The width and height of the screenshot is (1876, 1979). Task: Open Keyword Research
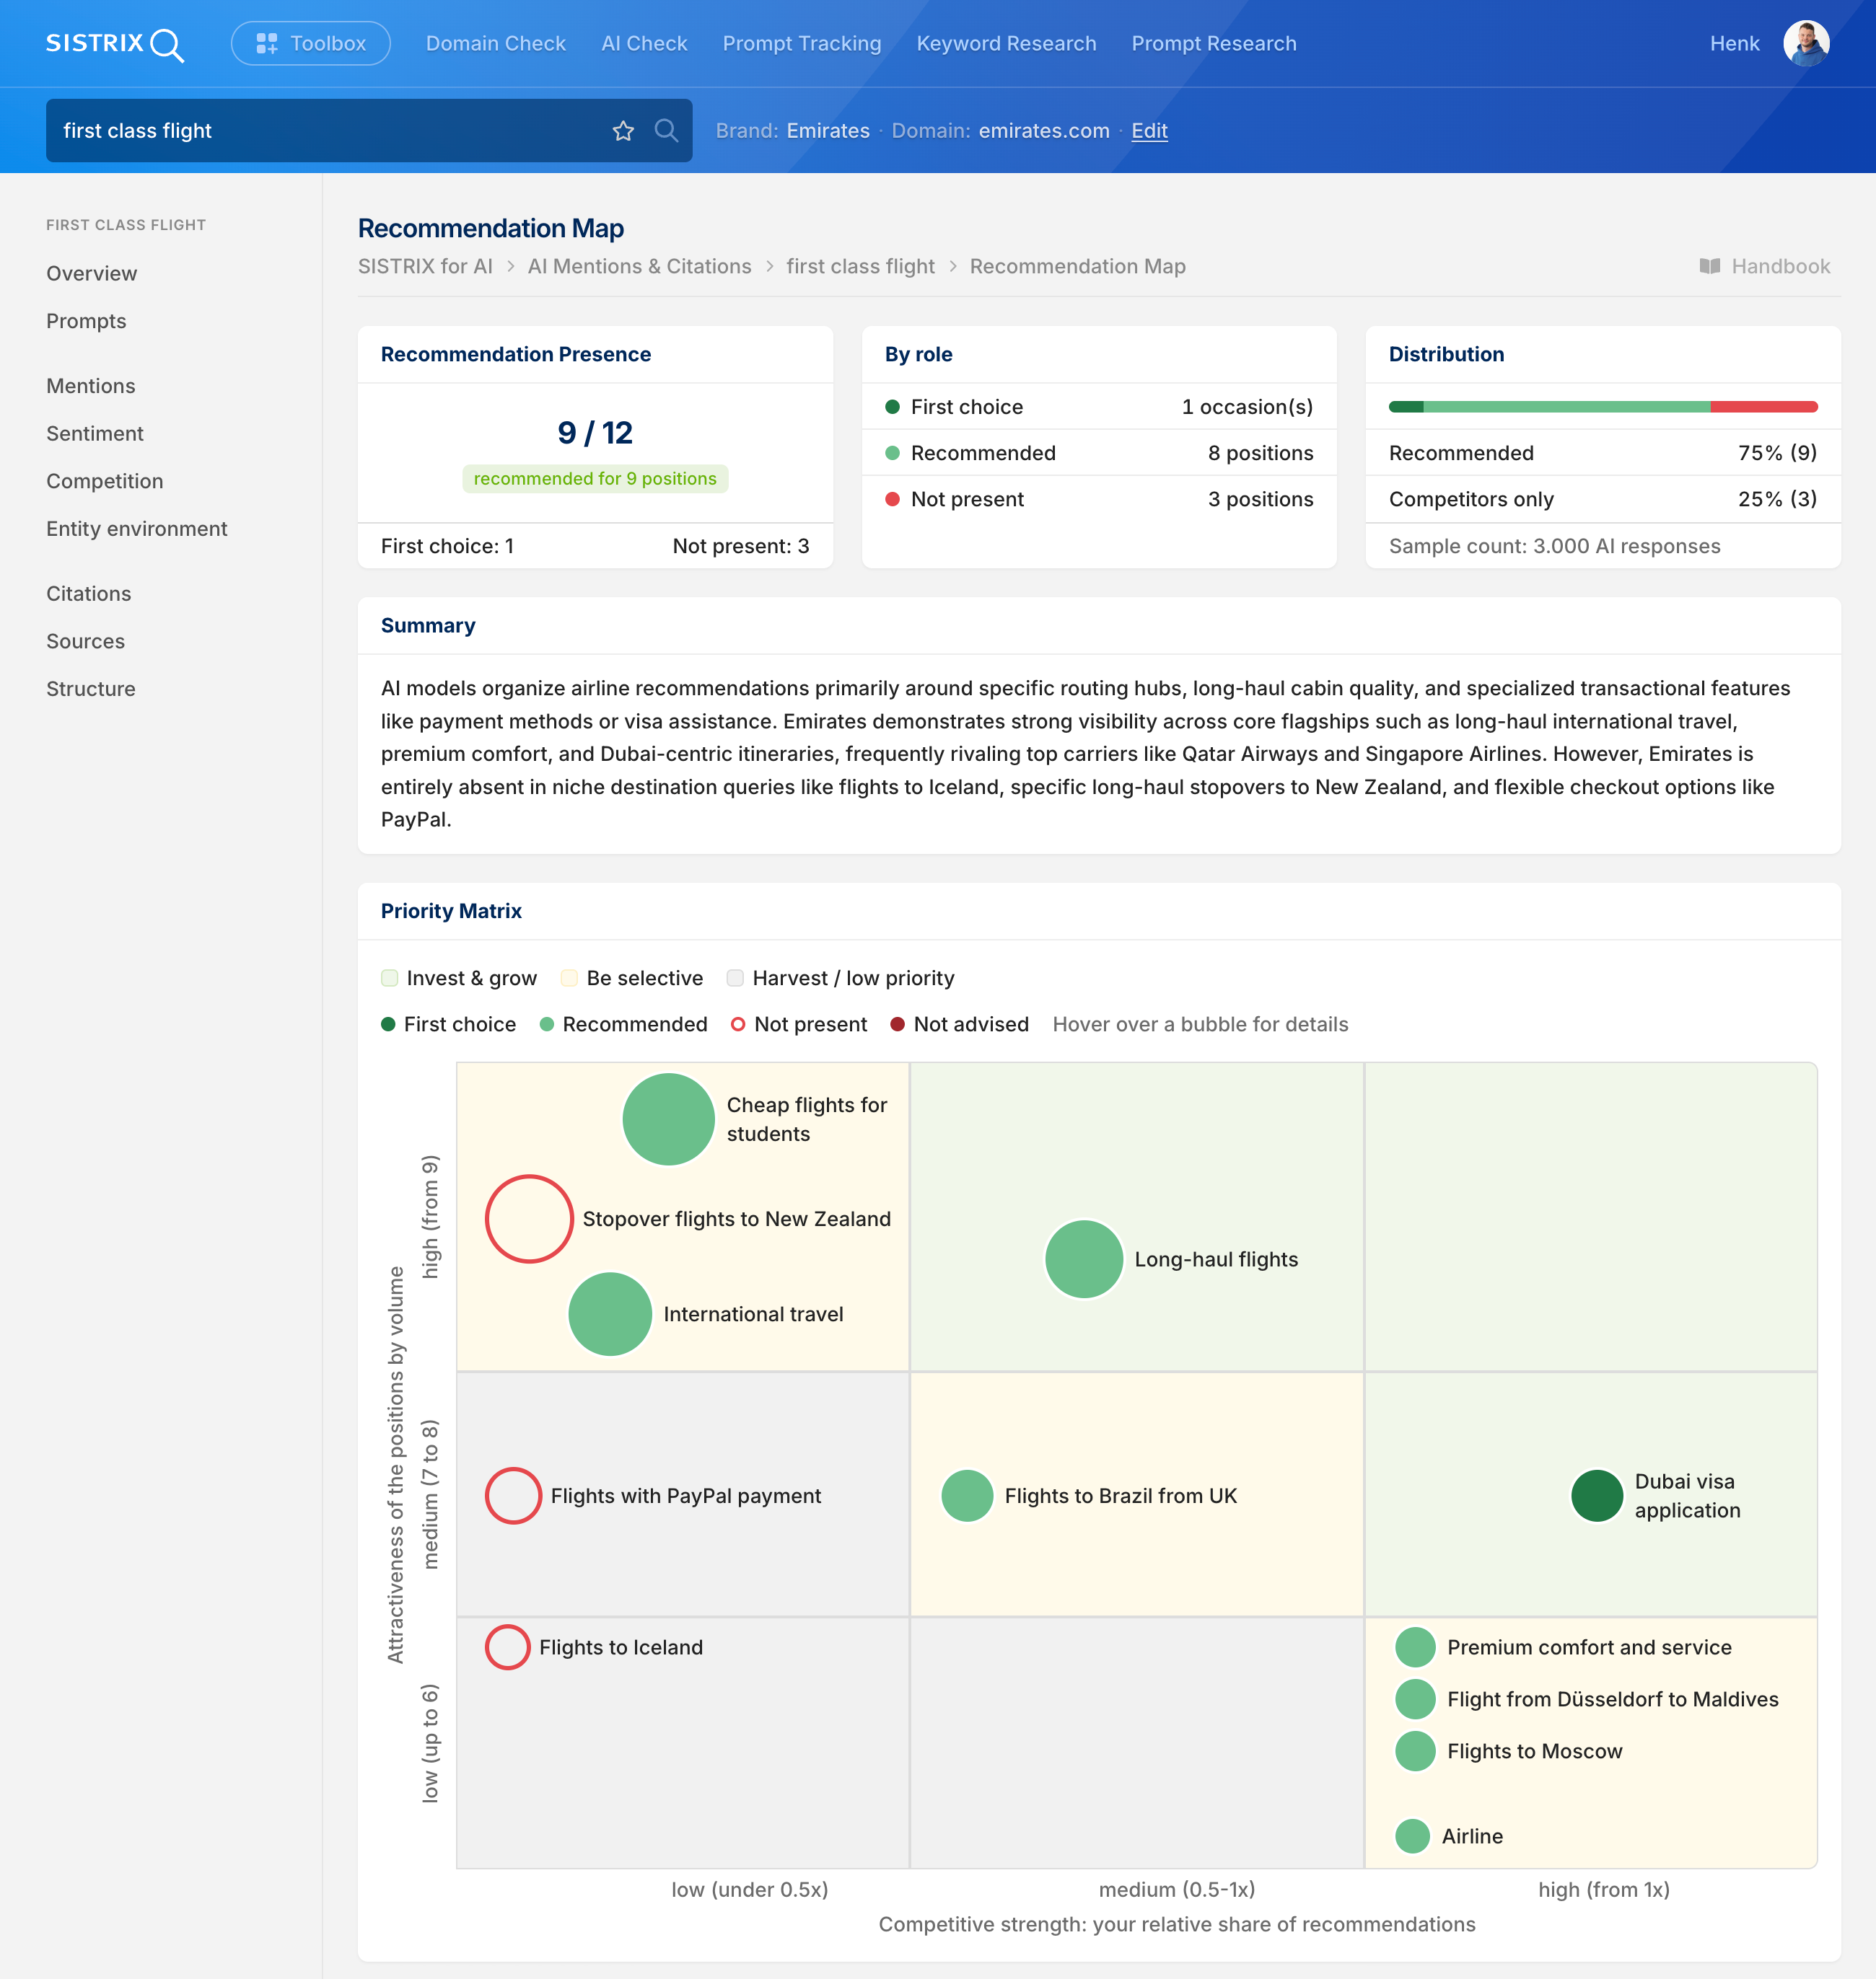[x=1006, y=44]
